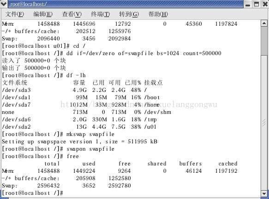Click the /dev/sda3 row
Image resolution: width=269 pixels, height=199 pixels.
(74, 90)
